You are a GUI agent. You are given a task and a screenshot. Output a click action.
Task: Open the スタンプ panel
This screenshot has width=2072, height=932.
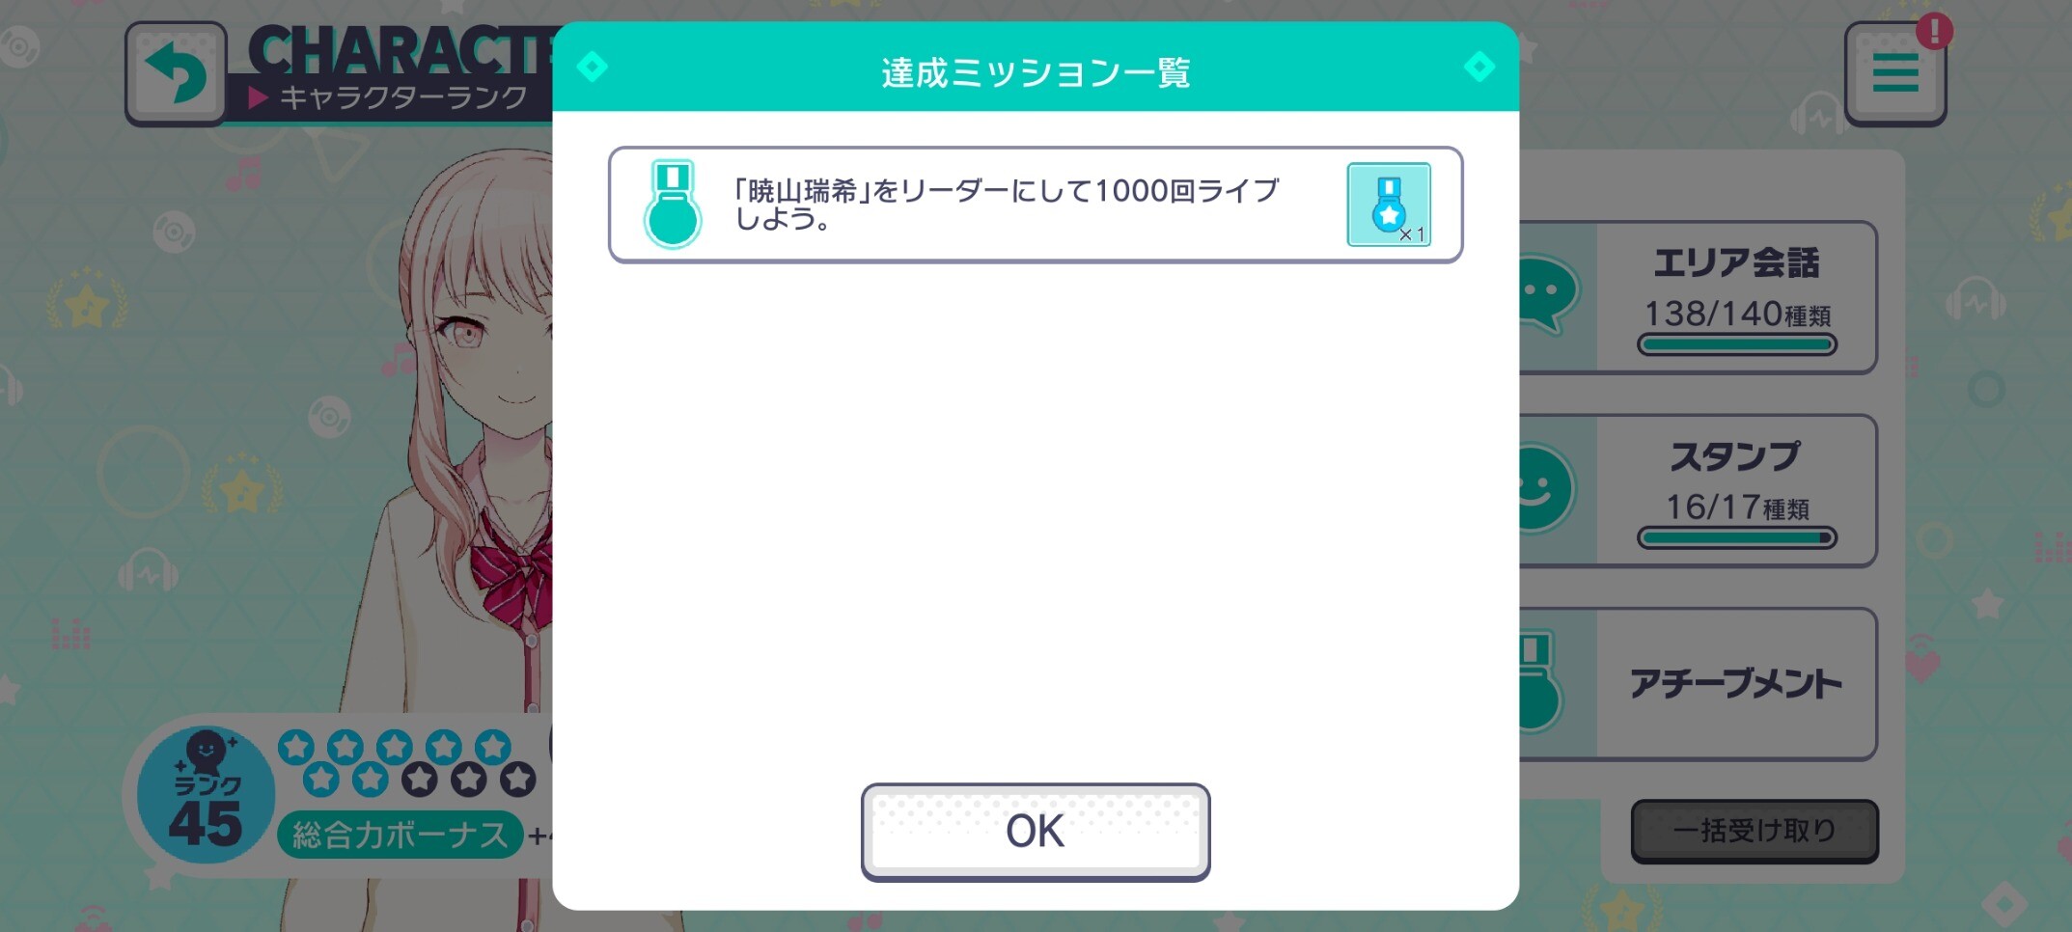click(x=1699, y=491)
